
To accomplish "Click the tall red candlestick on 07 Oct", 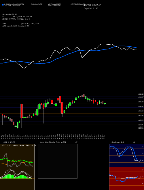I will click(21, 111).
